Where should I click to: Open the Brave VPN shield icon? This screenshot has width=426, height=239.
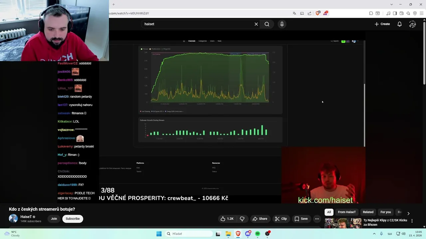coord(415,13)
